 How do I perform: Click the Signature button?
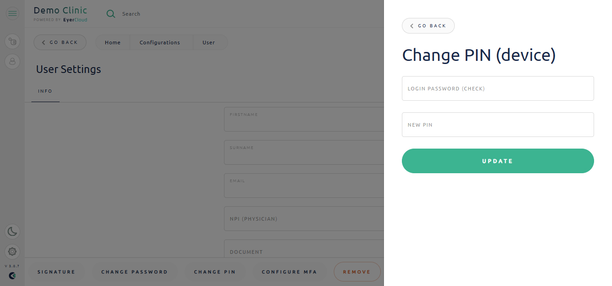click(56, 272)
